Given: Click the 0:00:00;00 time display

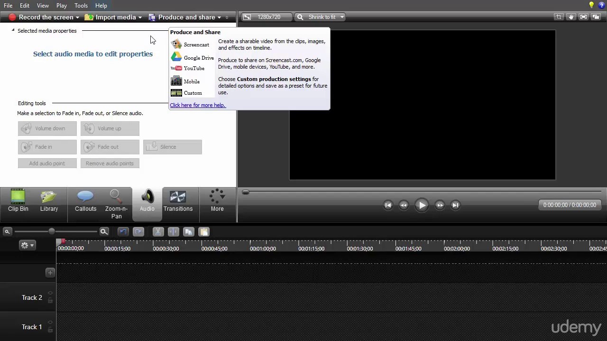Looking at the screenshot, I should 570,205.
